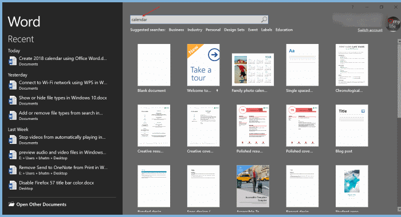
Task: Open the Student report template
Action: coord(352,186)
